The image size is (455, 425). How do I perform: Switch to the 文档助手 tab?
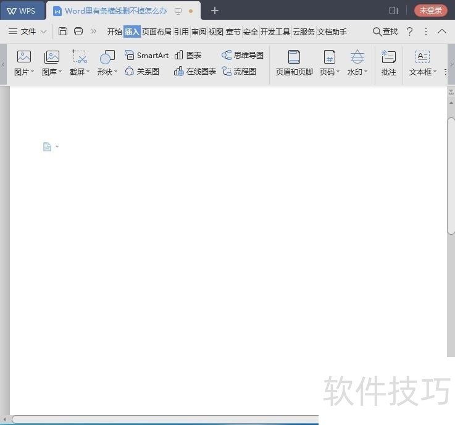pos(332,32)
